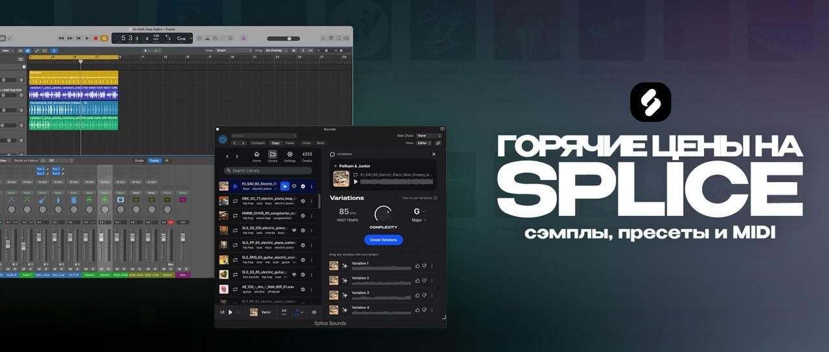Go back using Splice left navigation arrow
The width and height of the screenshot is (829, 352).
point(227,156)
